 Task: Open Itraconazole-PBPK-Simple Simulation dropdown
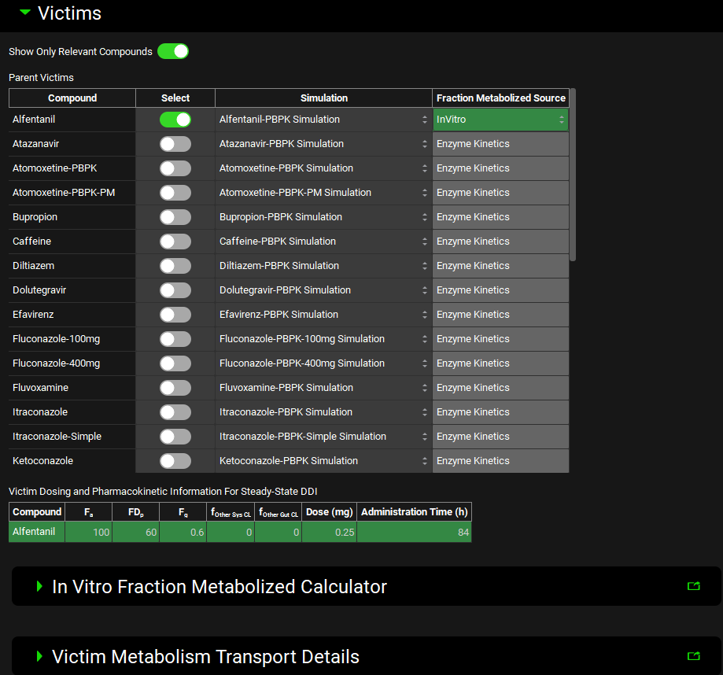pyautogui.click(x=323, y=437)
